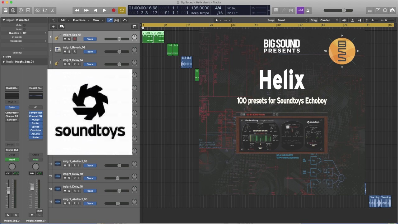The width and height of the screenshot is (398, 224).
Task: Adjust the vertical zoom slider
Action: coord(373,20)
